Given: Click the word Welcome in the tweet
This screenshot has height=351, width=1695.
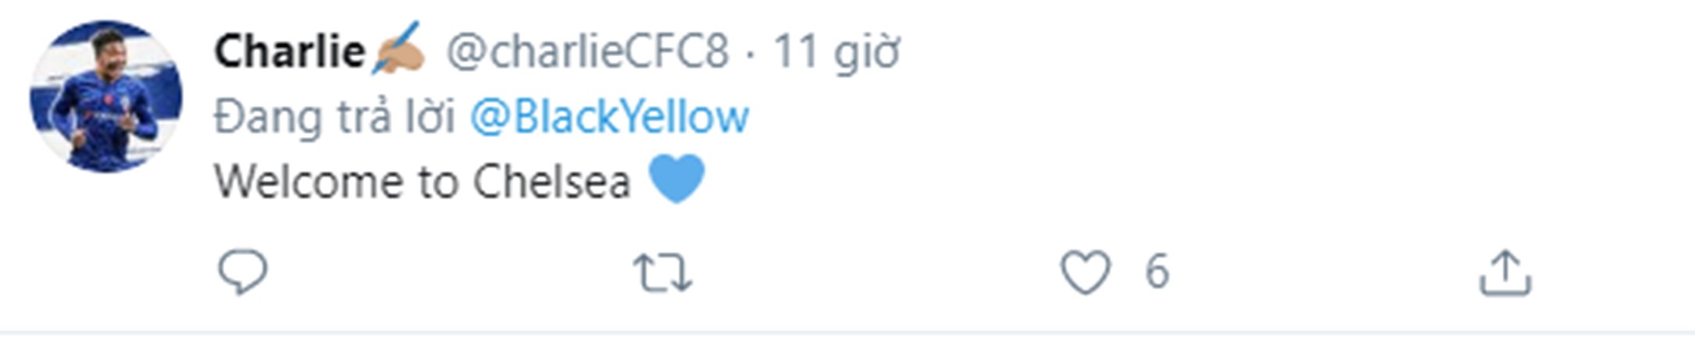Looking at the screenshot, I should coord(310,182).
